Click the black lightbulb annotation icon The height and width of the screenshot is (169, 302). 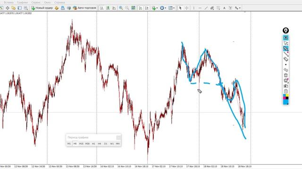(285, 31)
